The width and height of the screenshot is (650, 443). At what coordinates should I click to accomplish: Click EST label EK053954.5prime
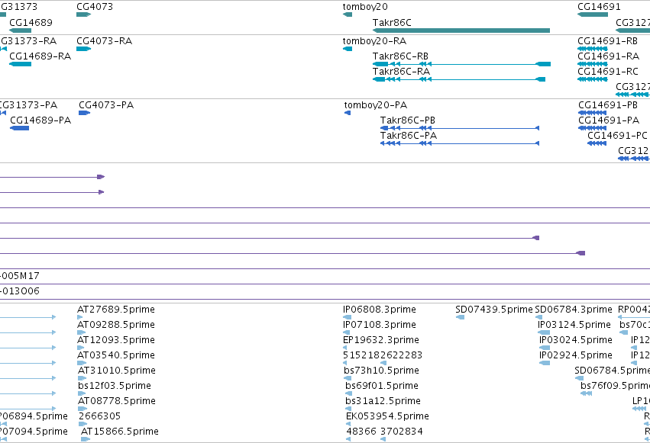pyautogui.click(x=387, y=416)
